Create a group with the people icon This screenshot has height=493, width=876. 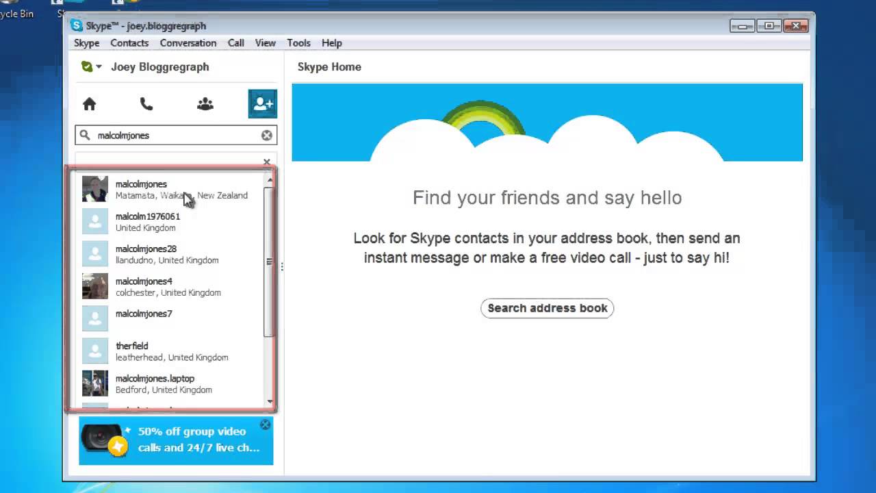point(205,104)
